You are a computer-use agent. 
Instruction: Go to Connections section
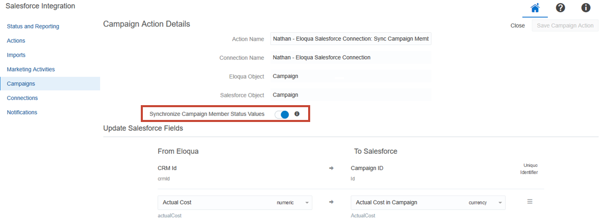coord(22,98)
